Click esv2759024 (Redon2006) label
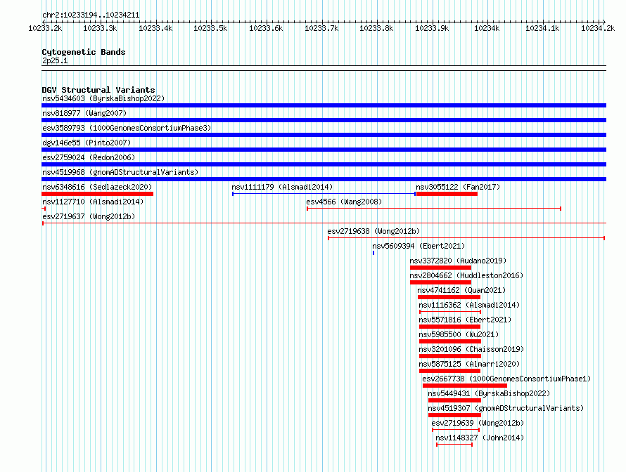 [89, 157]
